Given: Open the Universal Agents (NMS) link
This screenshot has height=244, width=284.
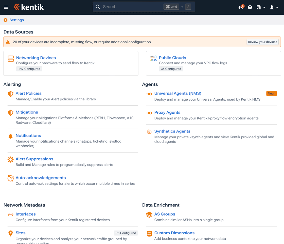Looking at the screenshot, I should coord(177,93).
